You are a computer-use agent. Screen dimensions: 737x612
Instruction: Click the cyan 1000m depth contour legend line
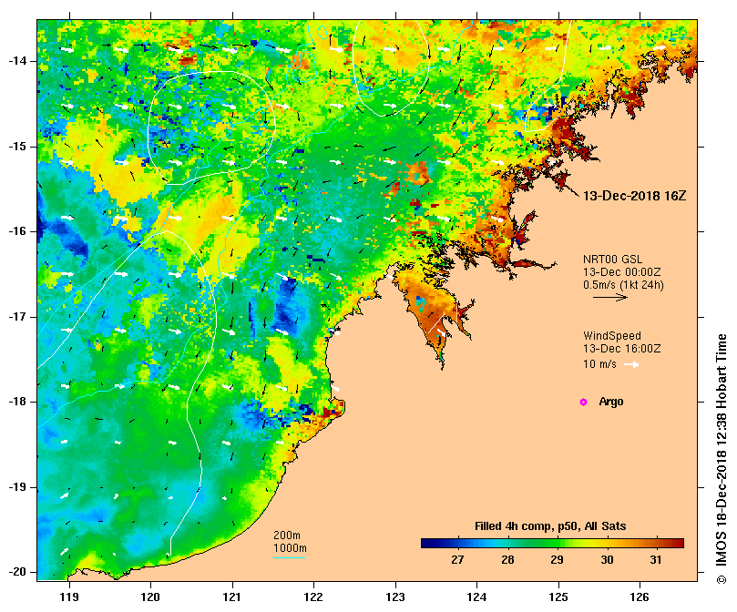click(289, 557)
